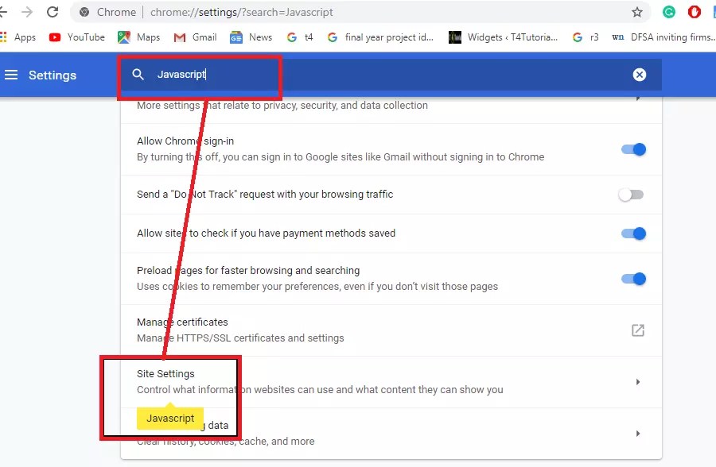
Task: Bookmark this page using the star icon
Action: click(x=636, y=12)
